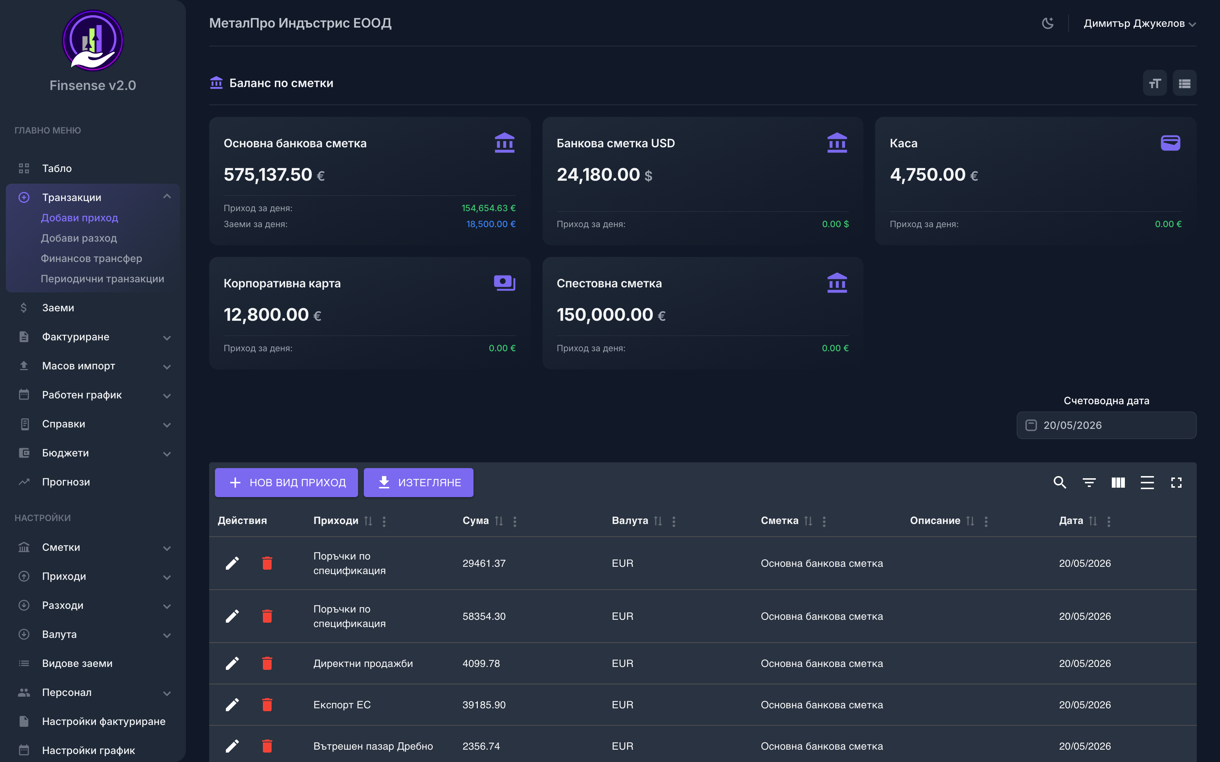
Task: Expand the Разходи settings menu
Action: click(93, 605)
